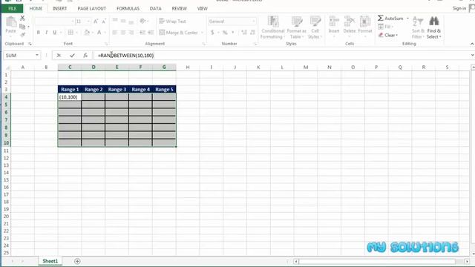Click the Font Color icon
The image size is (475, 267).
99,33
